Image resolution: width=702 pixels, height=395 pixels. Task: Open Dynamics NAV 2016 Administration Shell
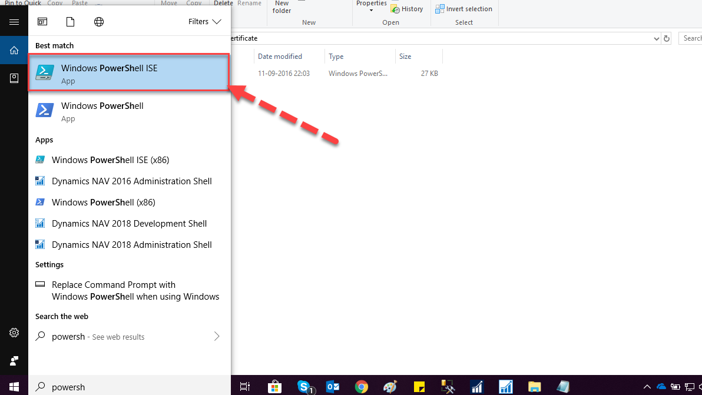pos(129,181)
